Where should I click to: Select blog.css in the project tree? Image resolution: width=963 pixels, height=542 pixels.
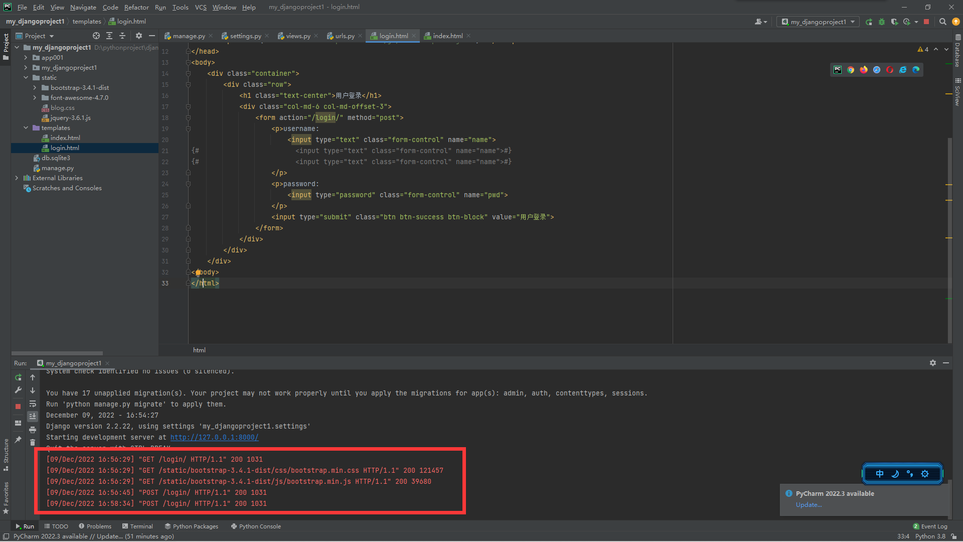[62, 108]
